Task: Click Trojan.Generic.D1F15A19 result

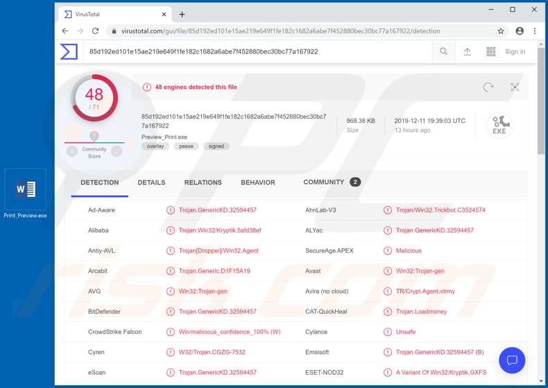Action: click(214, 271)
